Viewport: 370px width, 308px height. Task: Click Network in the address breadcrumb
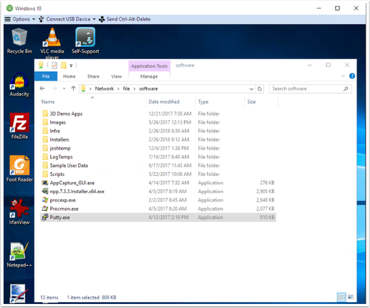click(x=104, y=89)
